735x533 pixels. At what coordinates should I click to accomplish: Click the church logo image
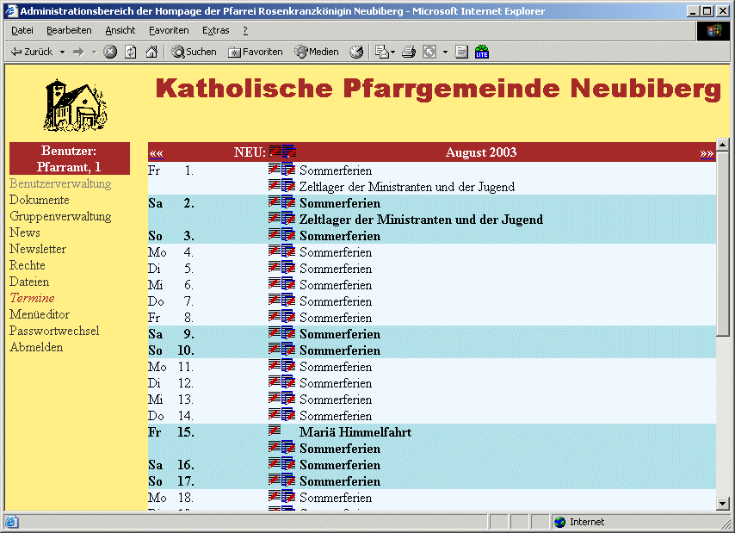75,105
